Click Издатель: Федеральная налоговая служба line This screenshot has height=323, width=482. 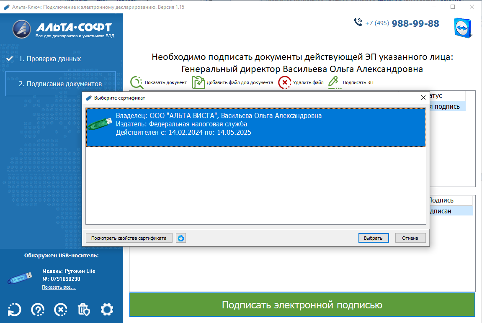(x=181, y=124)
